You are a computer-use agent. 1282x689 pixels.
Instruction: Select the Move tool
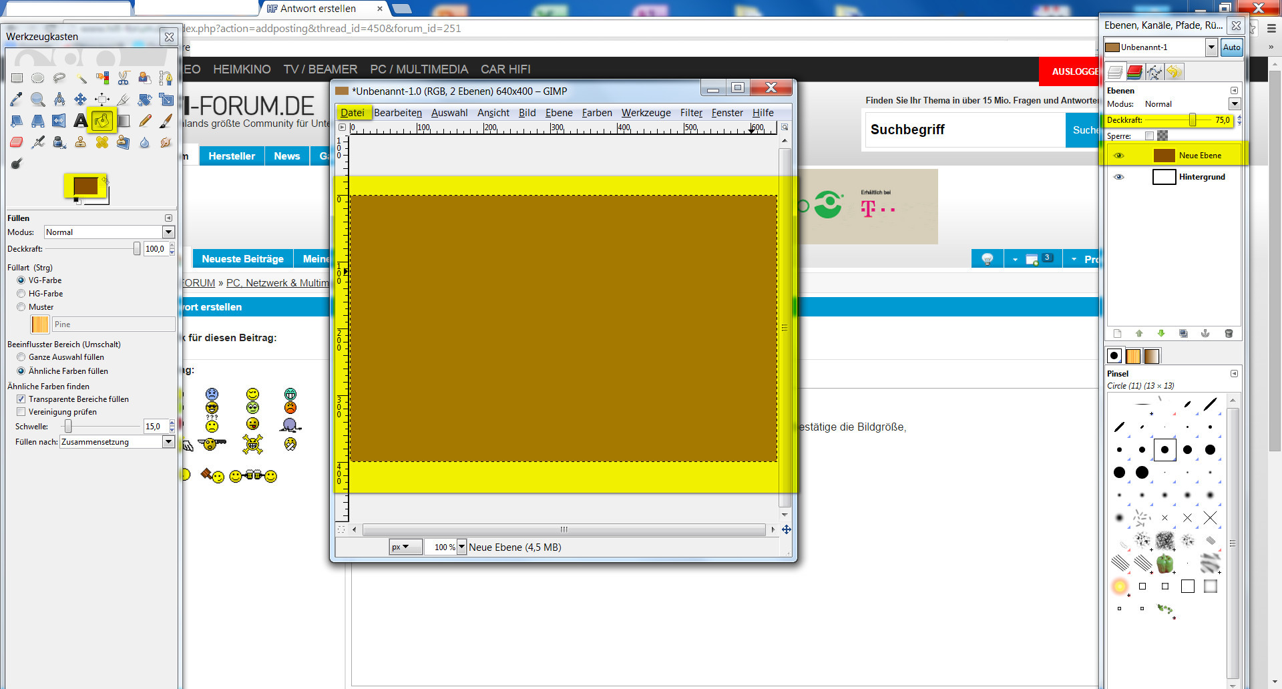[81, 99]
